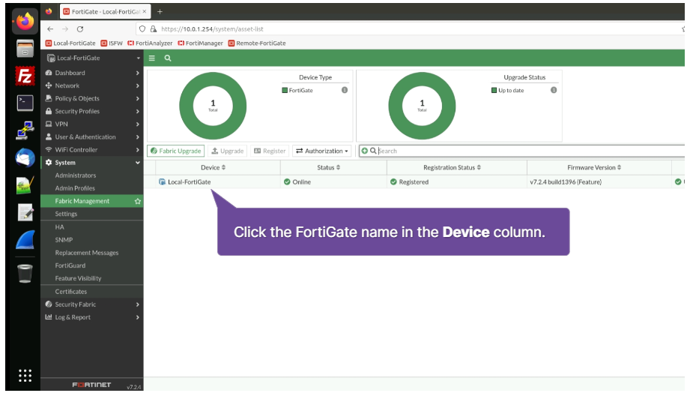Reload the page in Firefox

(80, 29)
